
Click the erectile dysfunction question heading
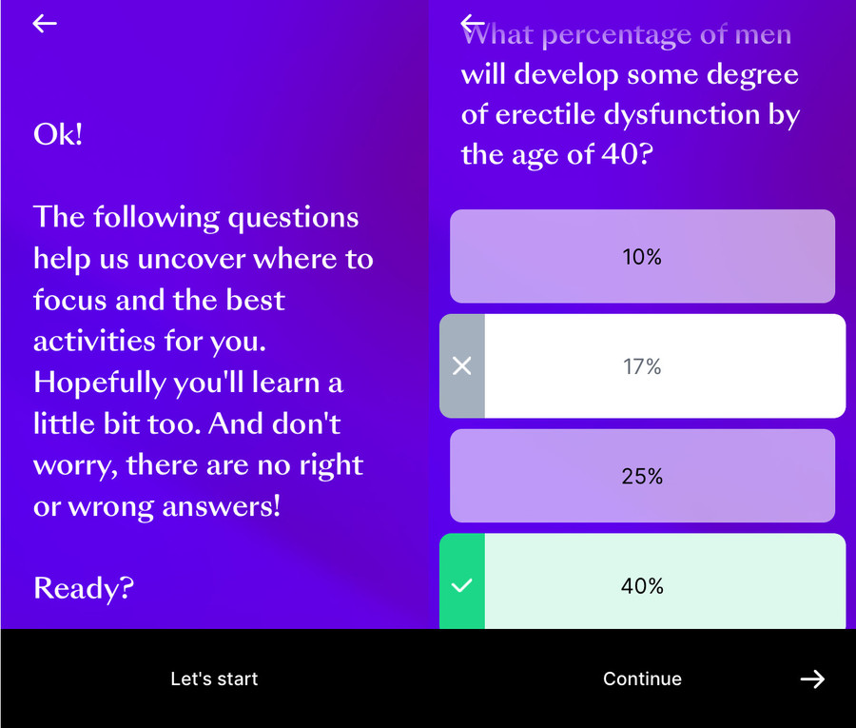pos(631,94)
